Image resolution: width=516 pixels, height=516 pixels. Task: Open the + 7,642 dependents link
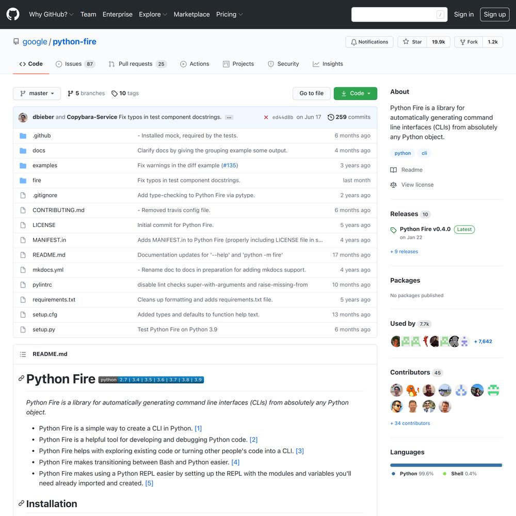483,342
